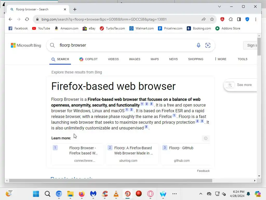Switch to the SHOPPING tab
Viewport: 266px width, 200px height.
pyautogui.click(x=196, y=59)
